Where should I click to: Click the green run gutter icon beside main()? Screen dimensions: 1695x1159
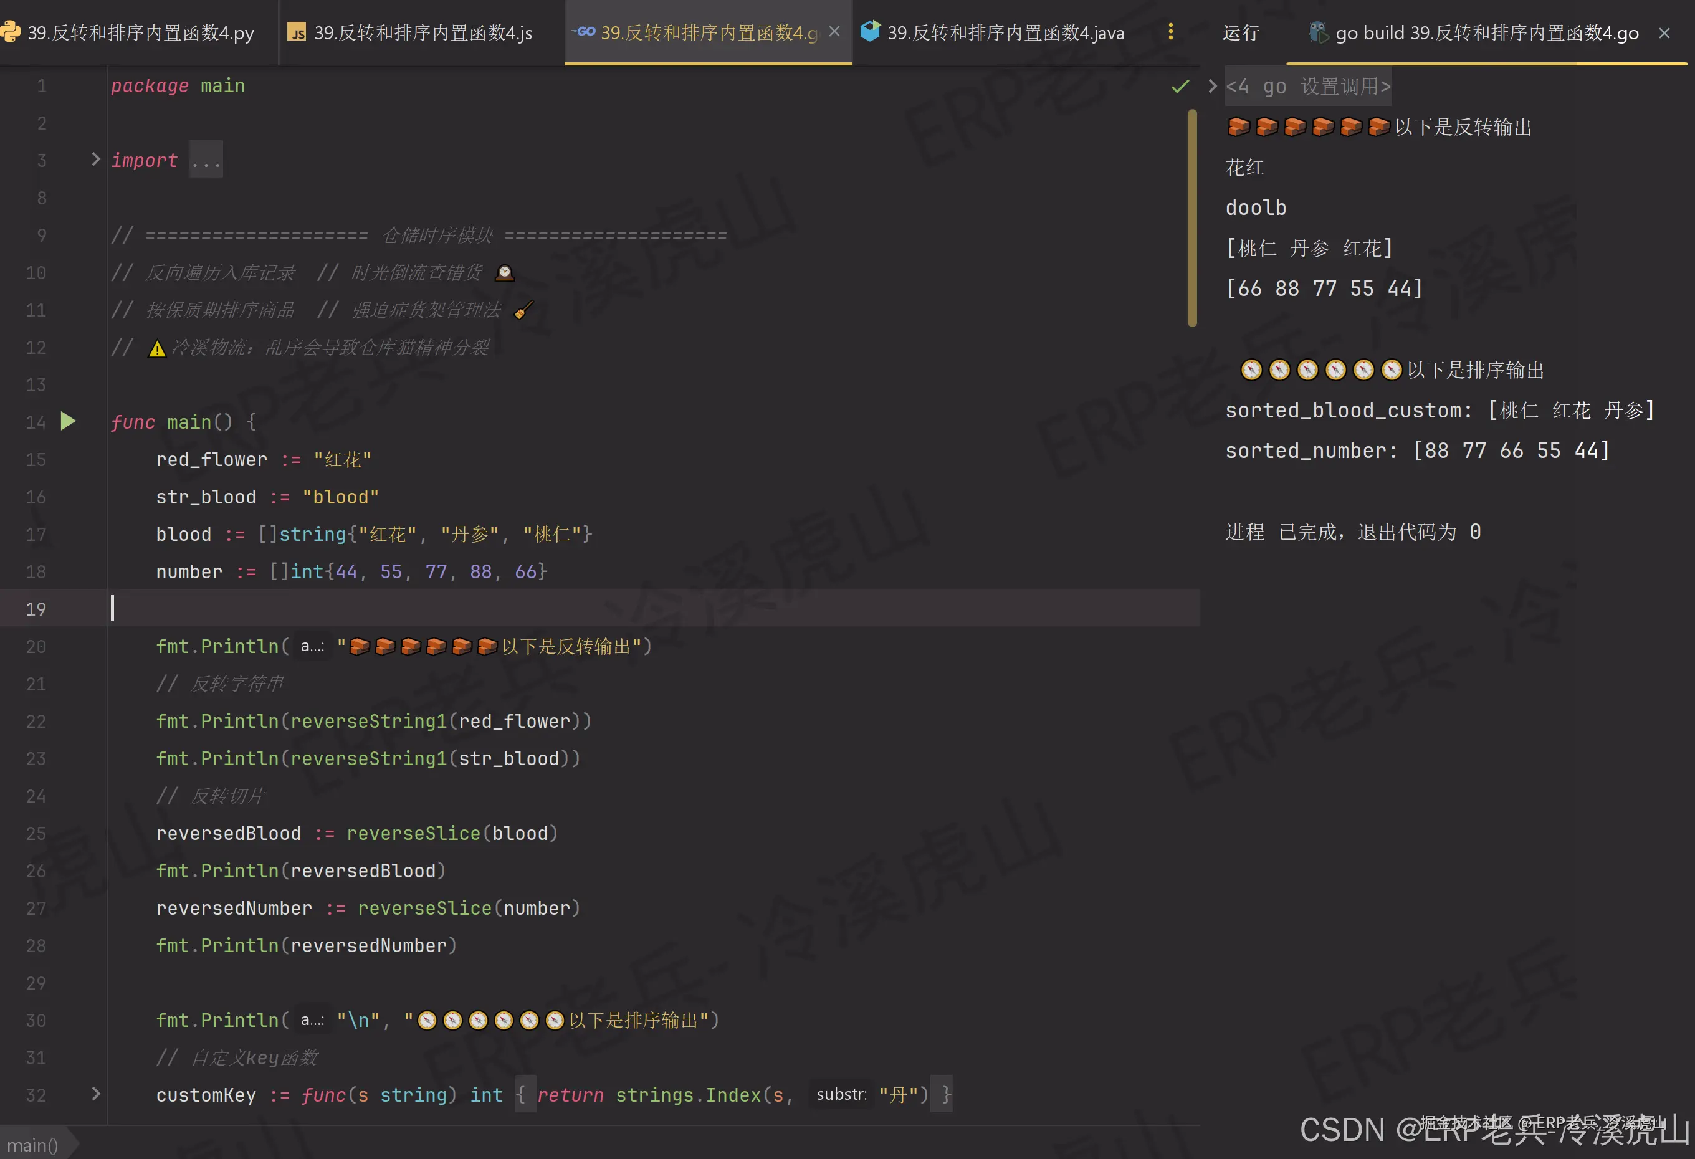coord(68,421)
